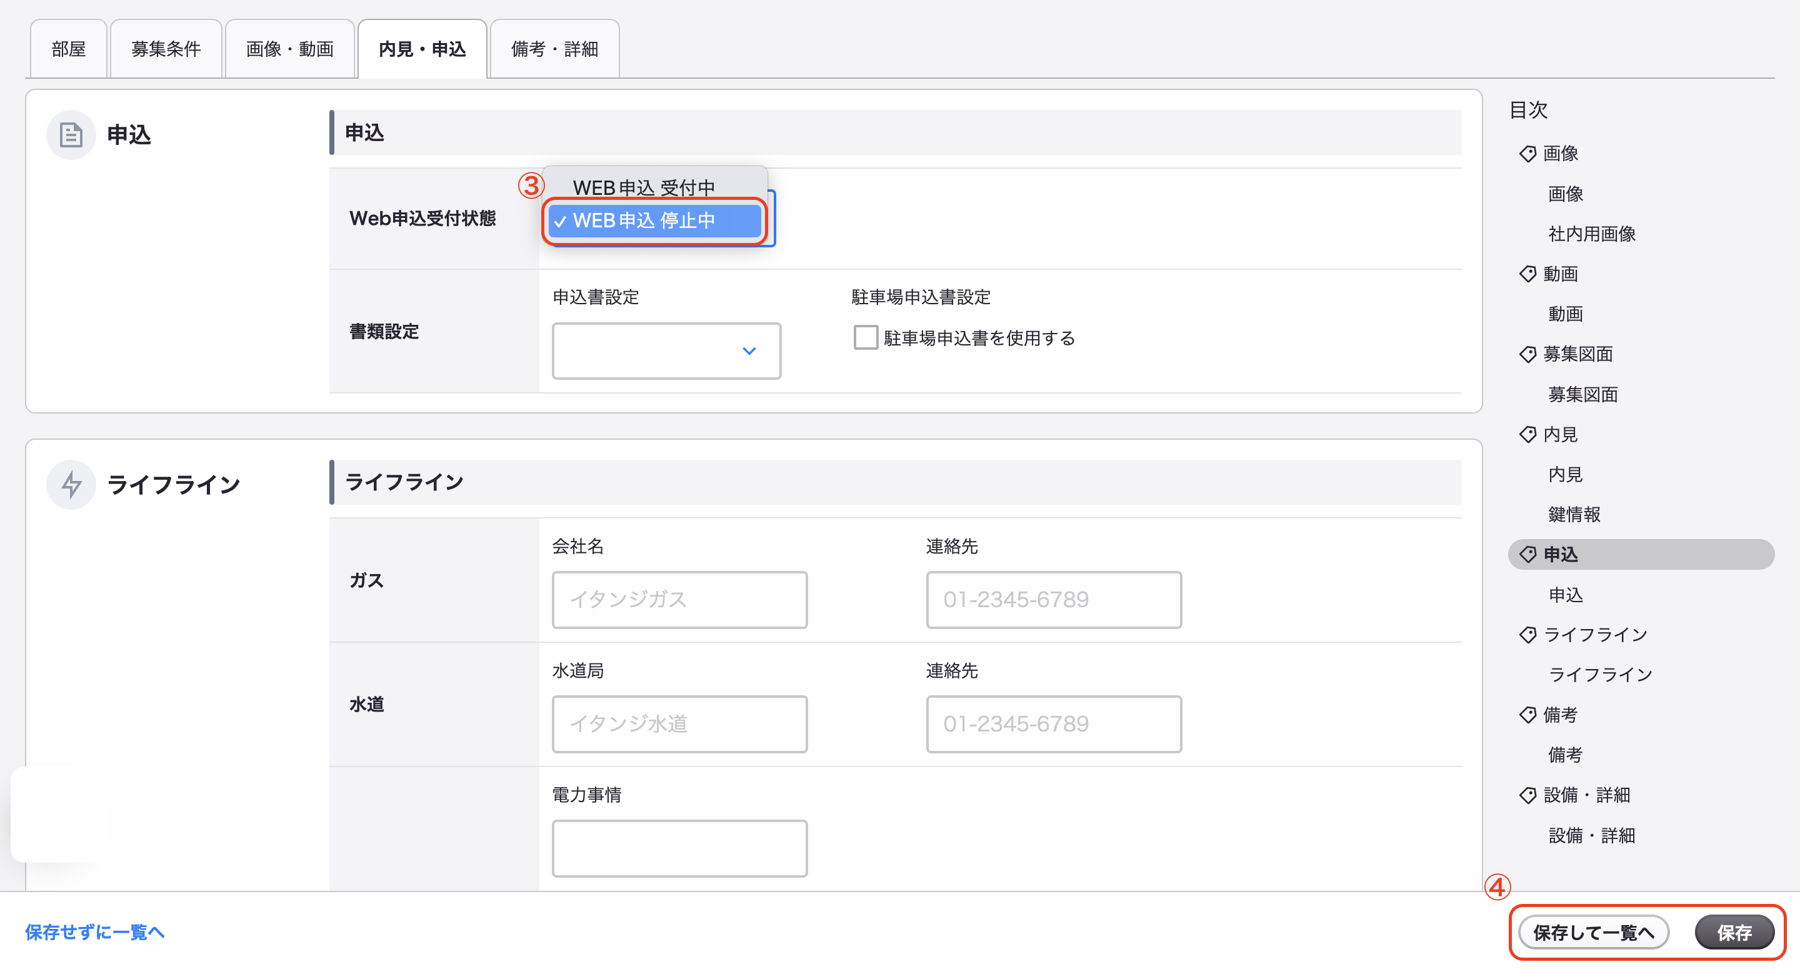
Task: Jump to ライフライン heading in 目次
Action: click(1596, 635)
